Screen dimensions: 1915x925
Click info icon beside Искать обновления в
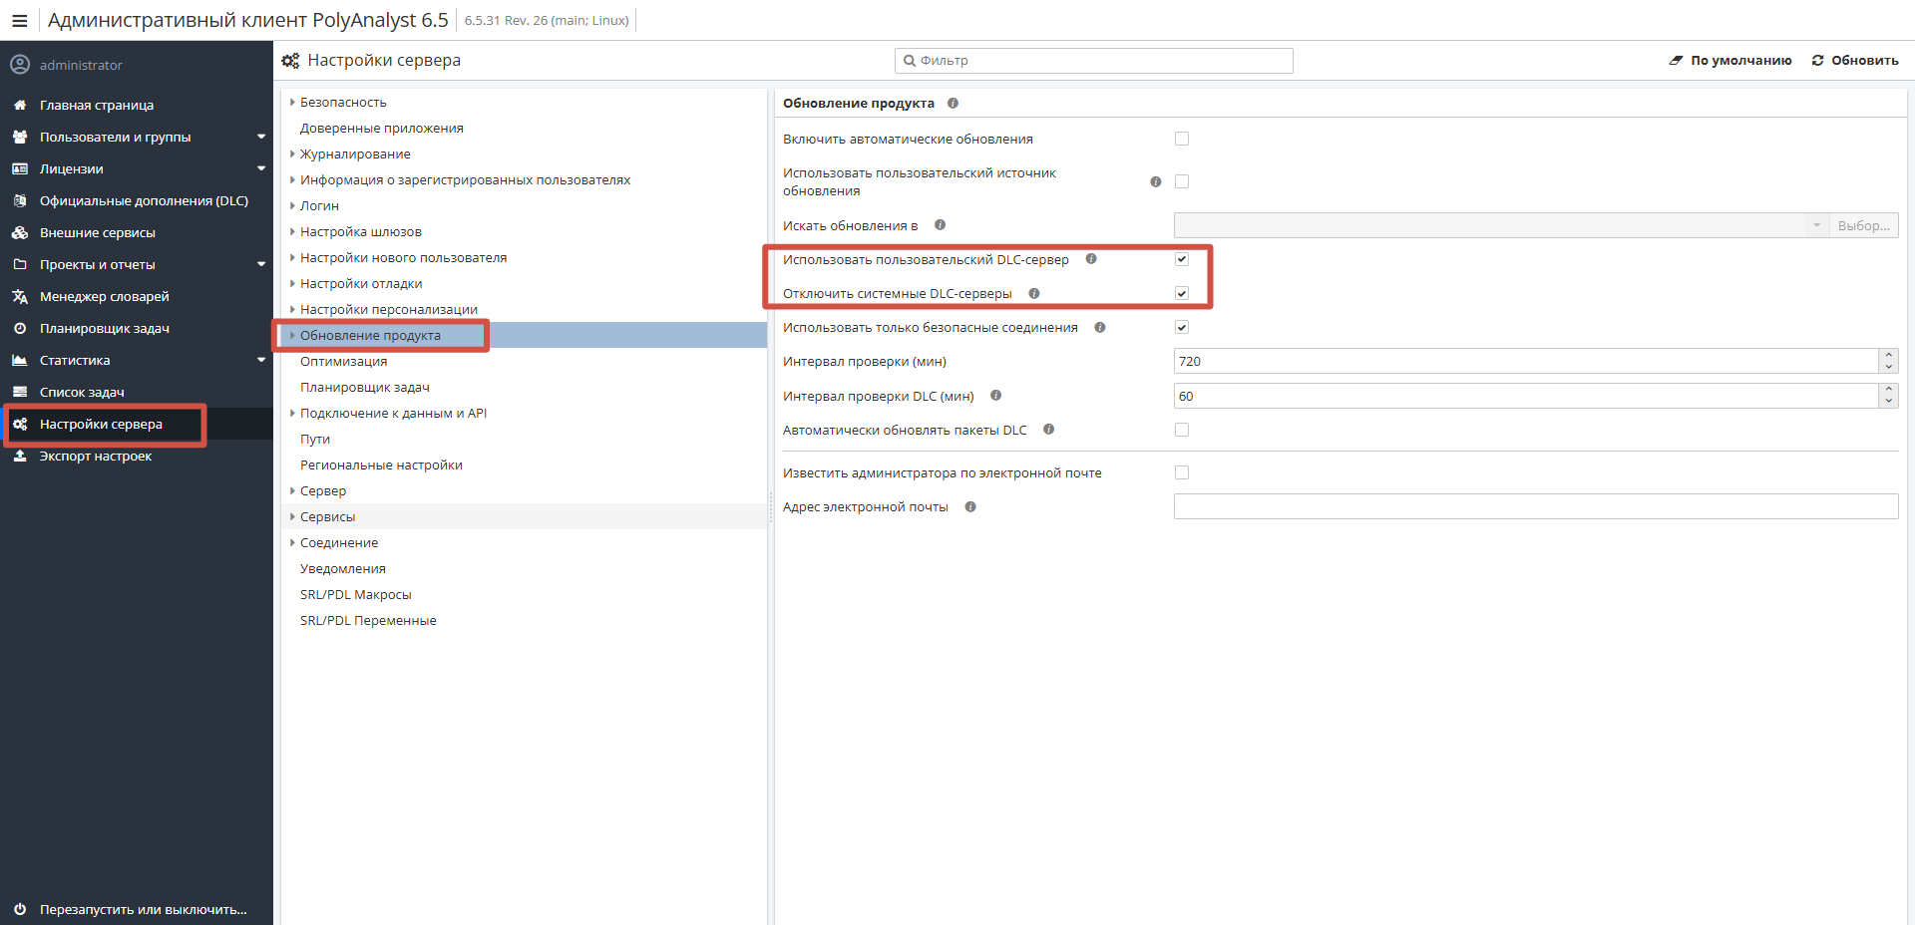click(x=940, y=225)
